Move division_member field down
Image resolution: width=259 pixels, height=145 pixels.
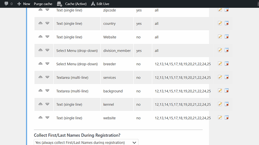[47, 50]
